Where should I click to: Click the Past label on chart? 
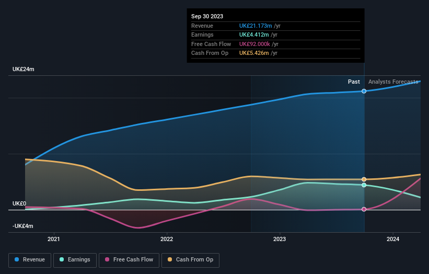click(x=354, y=82)
